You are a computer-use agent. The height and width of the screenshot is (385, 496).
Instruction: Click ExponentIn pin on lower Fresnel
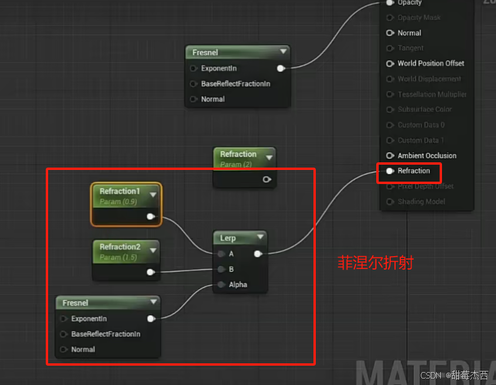63,319
